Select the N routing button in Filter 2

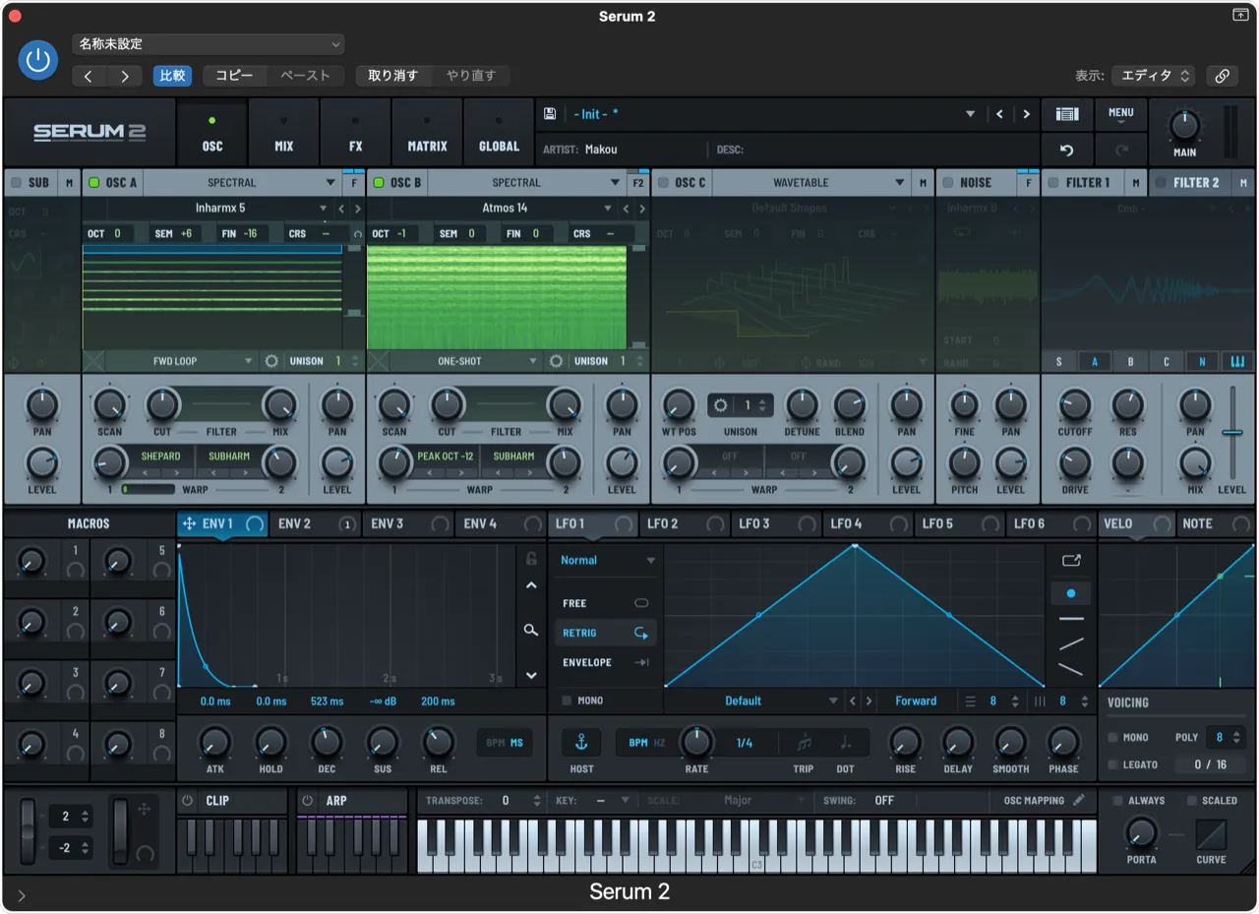tap(1201, 361)
